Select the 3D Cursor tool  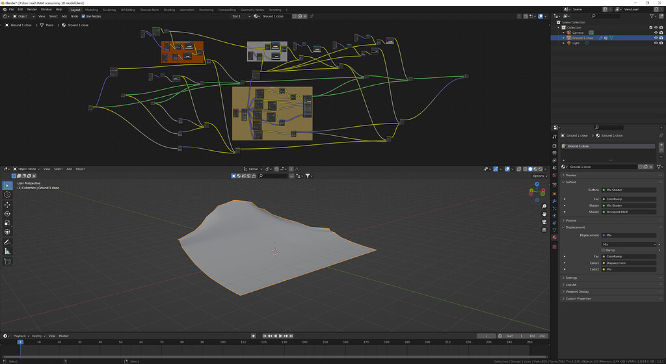pos(7,195)
